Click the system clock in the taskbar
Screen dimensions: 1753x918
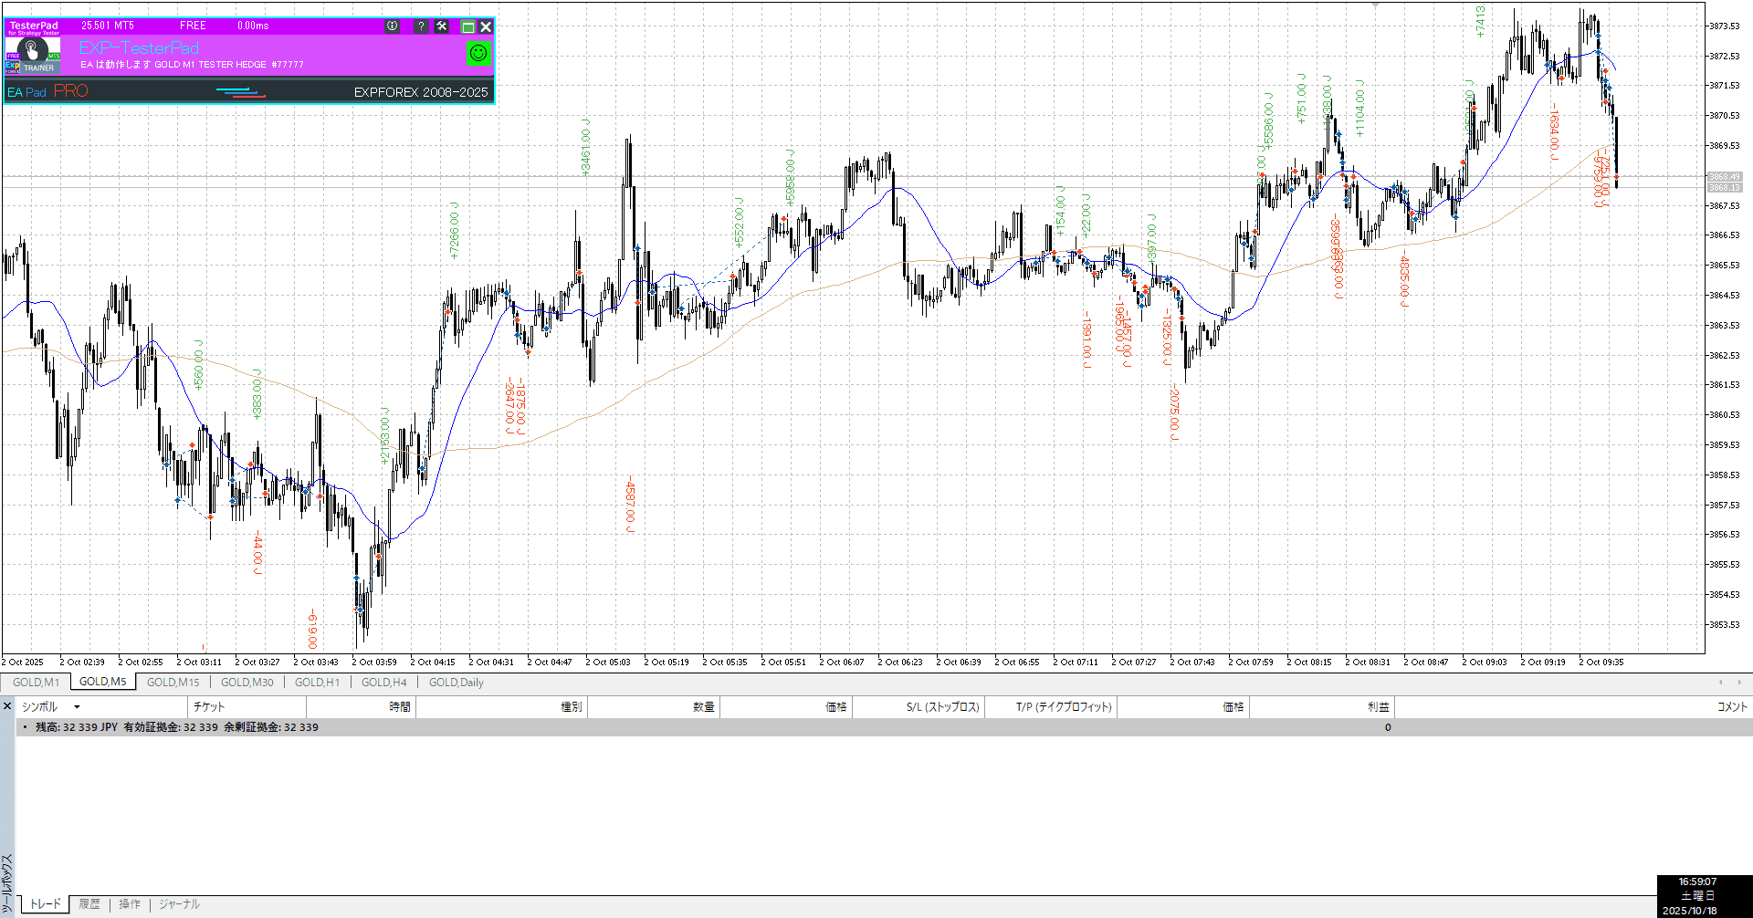1697,896
